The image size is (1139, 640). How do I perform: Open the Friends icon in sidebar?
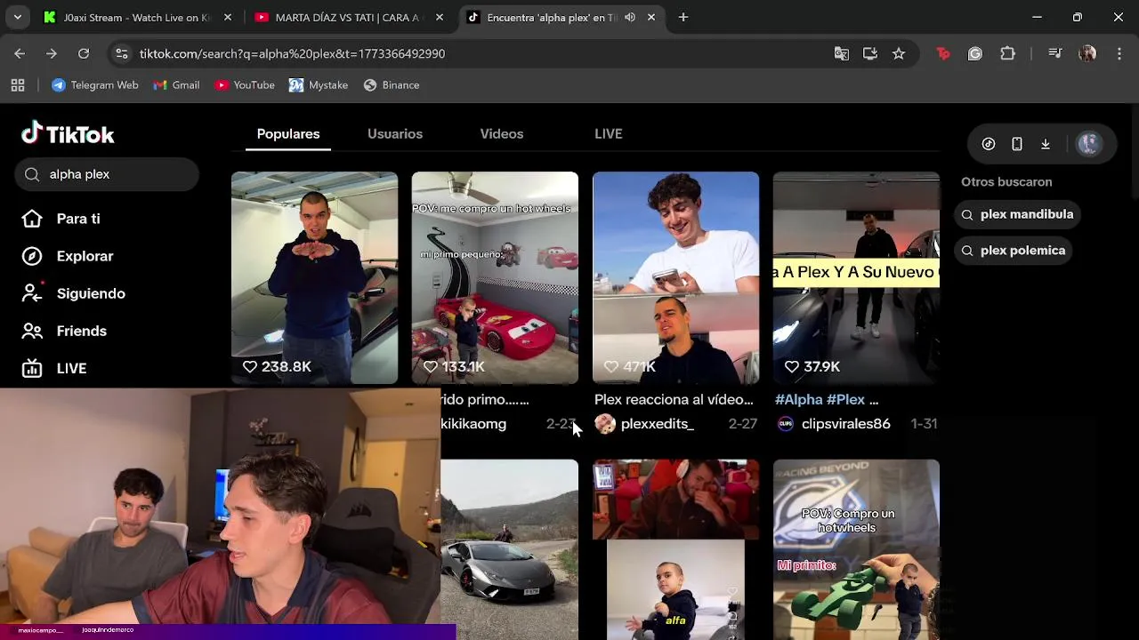32,331
